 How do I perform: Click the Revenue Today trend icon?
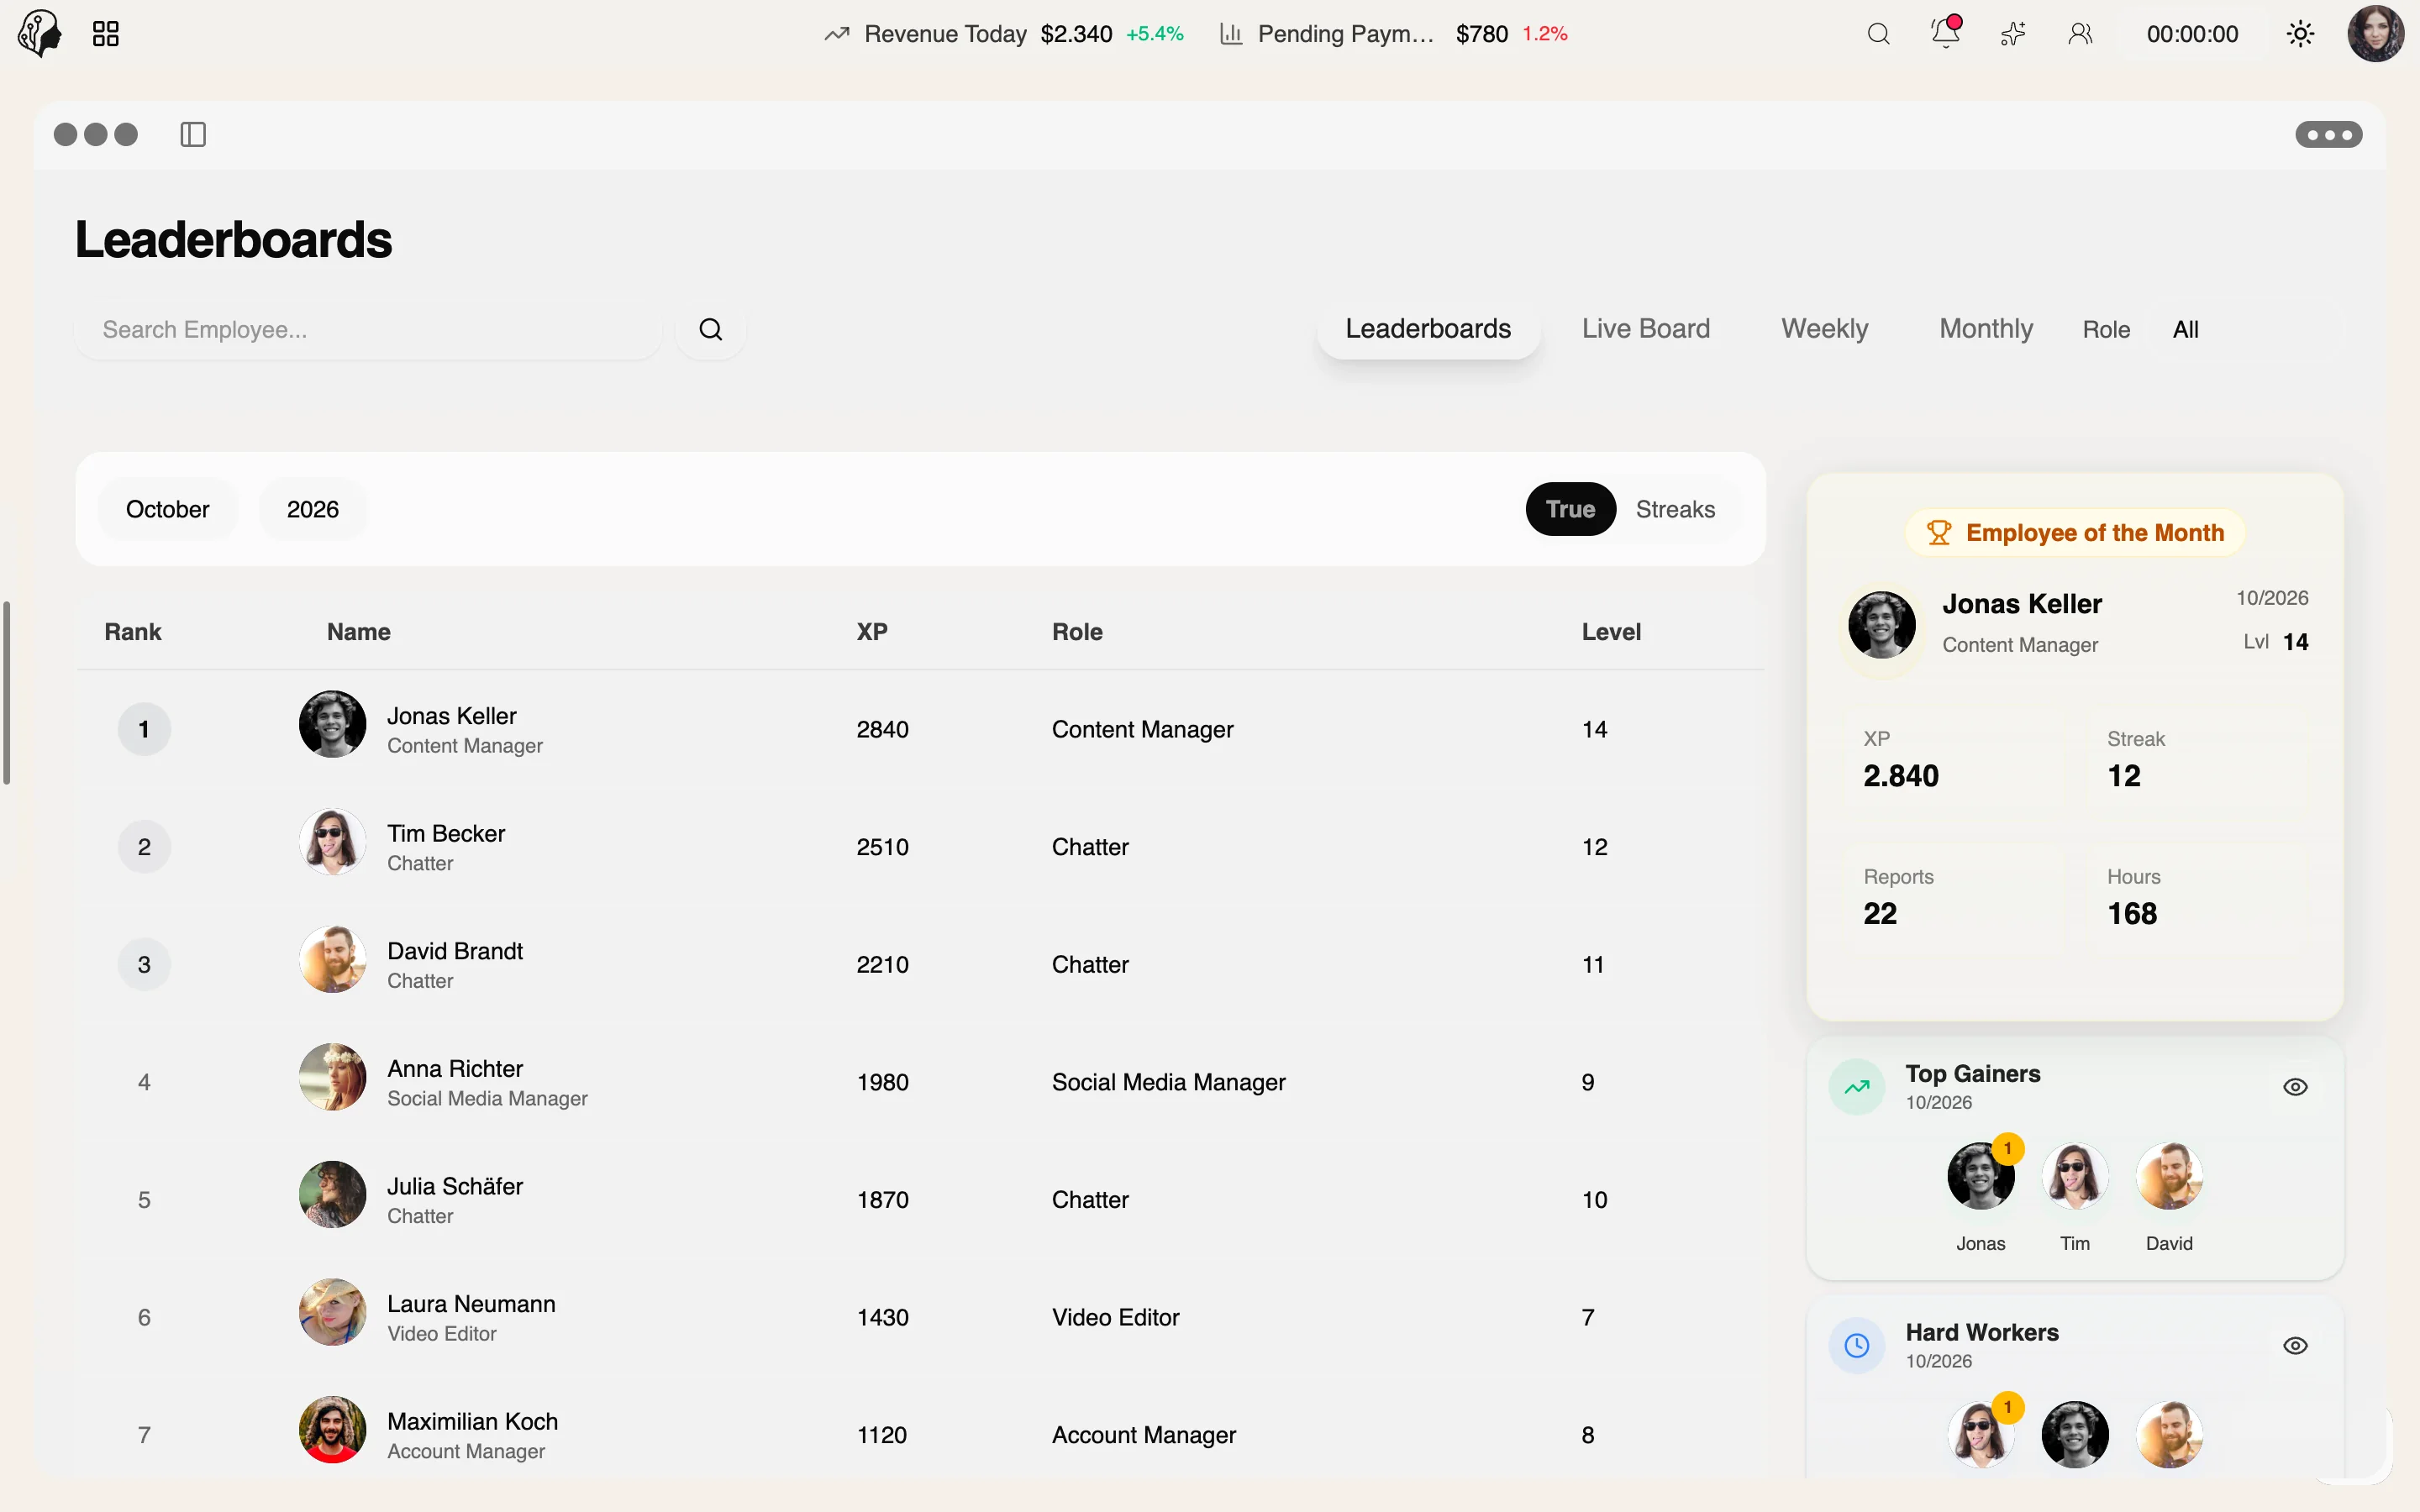point(837,34)
